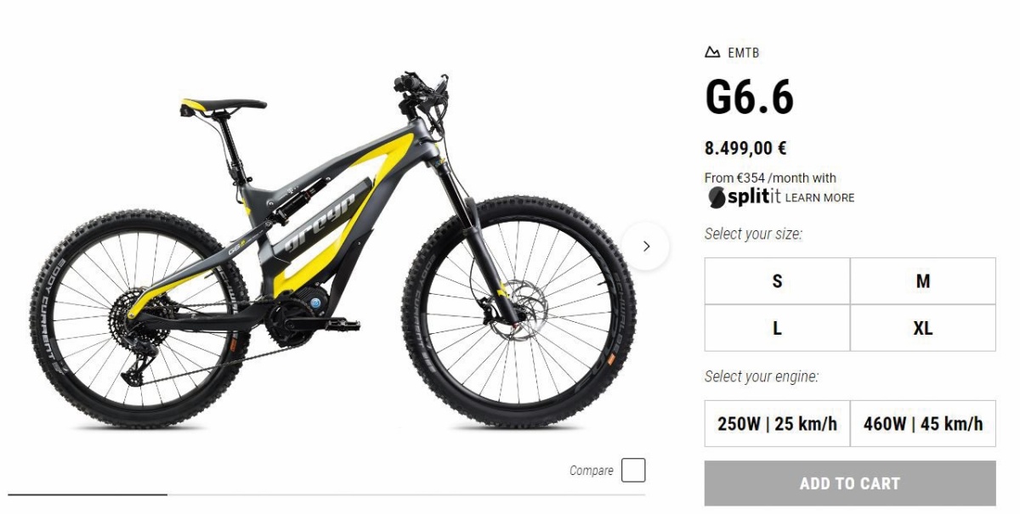
Task: Click the EMTB category label
Action: click(743, 53)
